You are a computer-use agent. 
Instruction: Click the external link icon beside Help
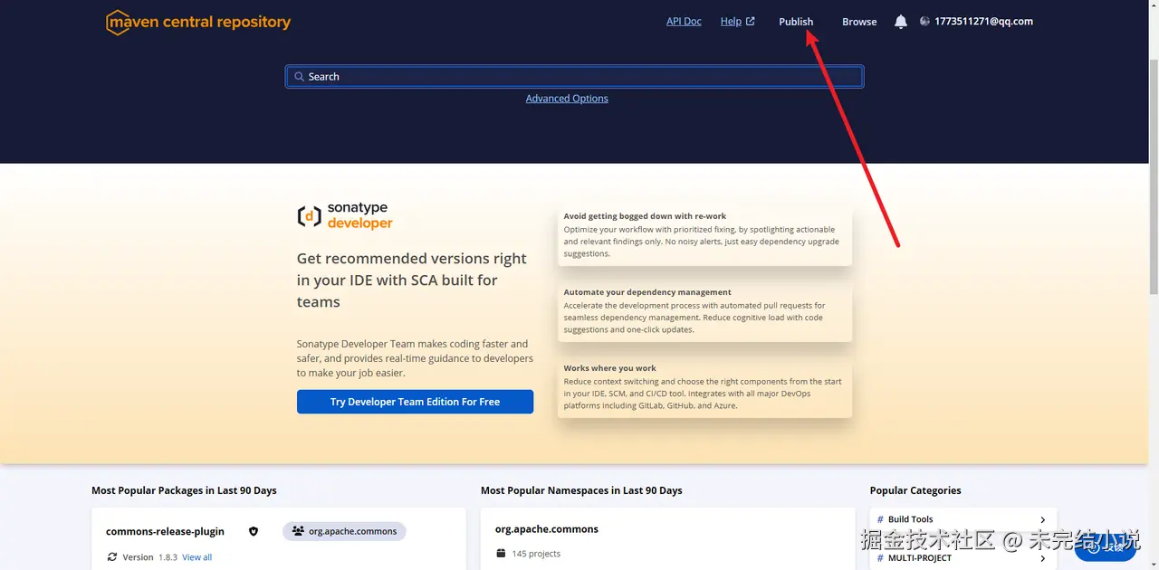pos(750,21)
